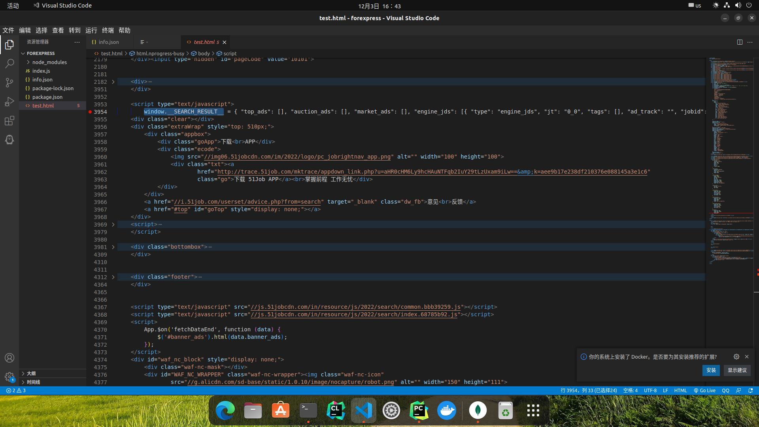
Task: Click QQ item in status bar
Action: 725,391
